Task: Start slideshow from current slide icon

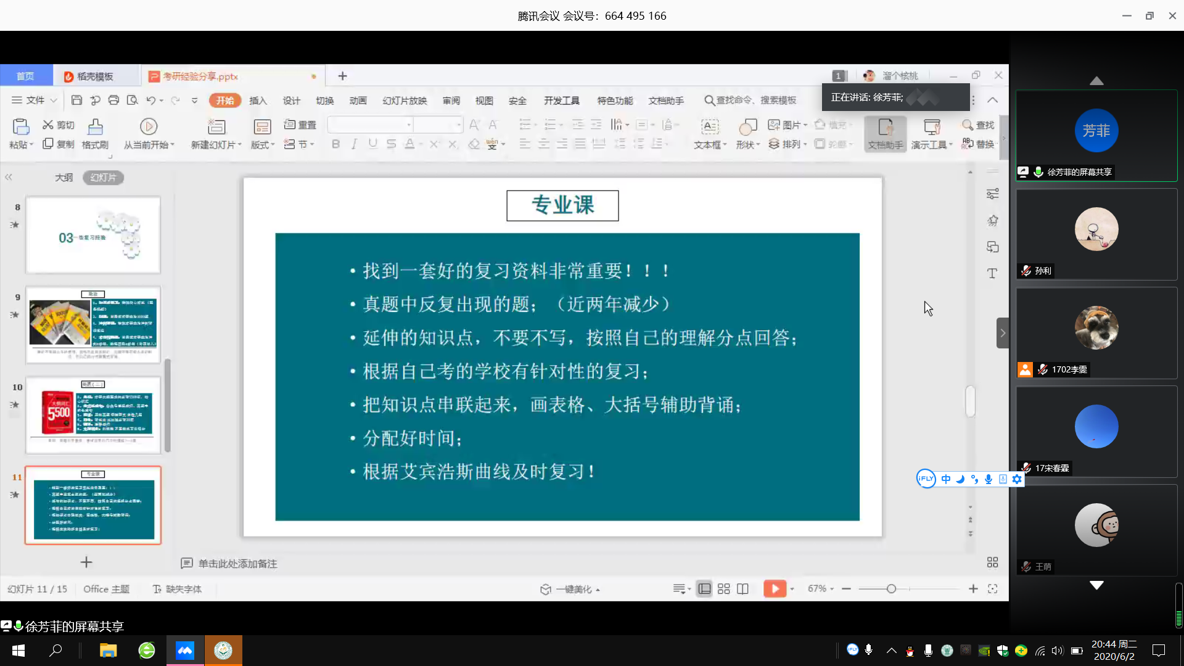Action: pos(148,126)
